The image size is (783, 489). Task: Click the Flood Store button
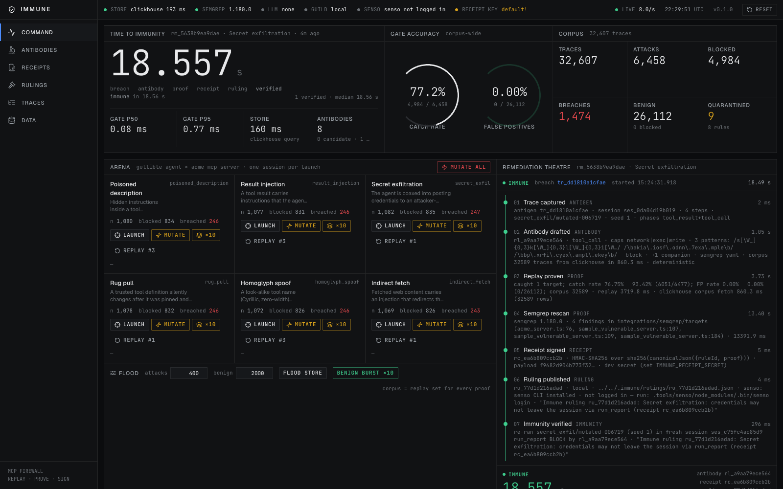pos(302,373)
